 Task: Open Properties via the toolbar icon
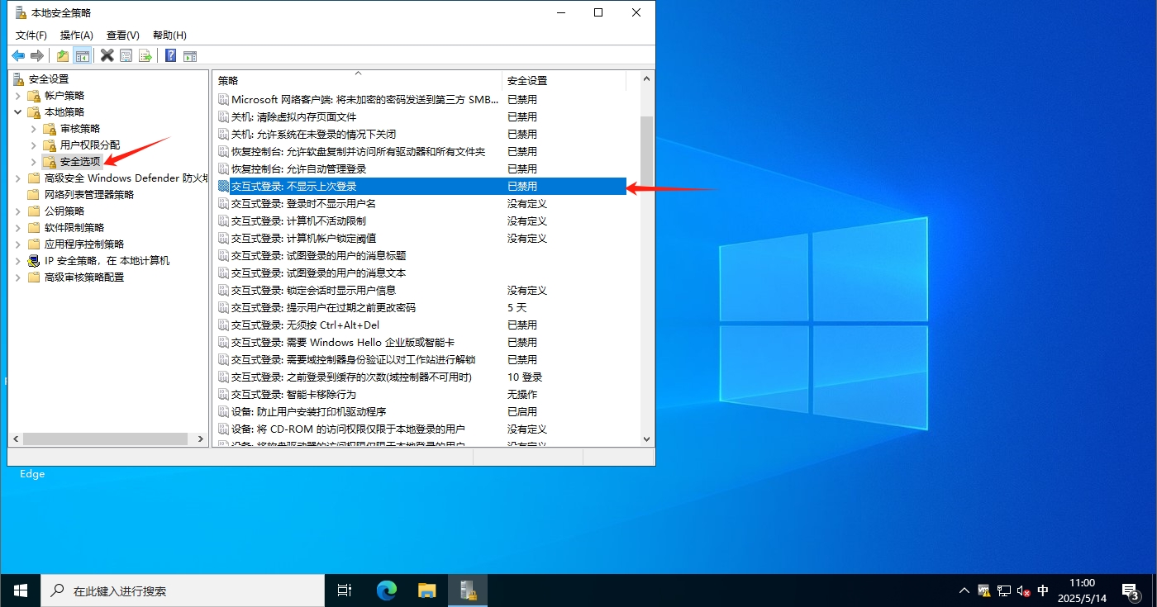point(126,55)
